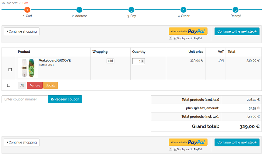Click the Enter coupon number field
This screenshot has width=263, height=155.
click(x=25, y=99)
